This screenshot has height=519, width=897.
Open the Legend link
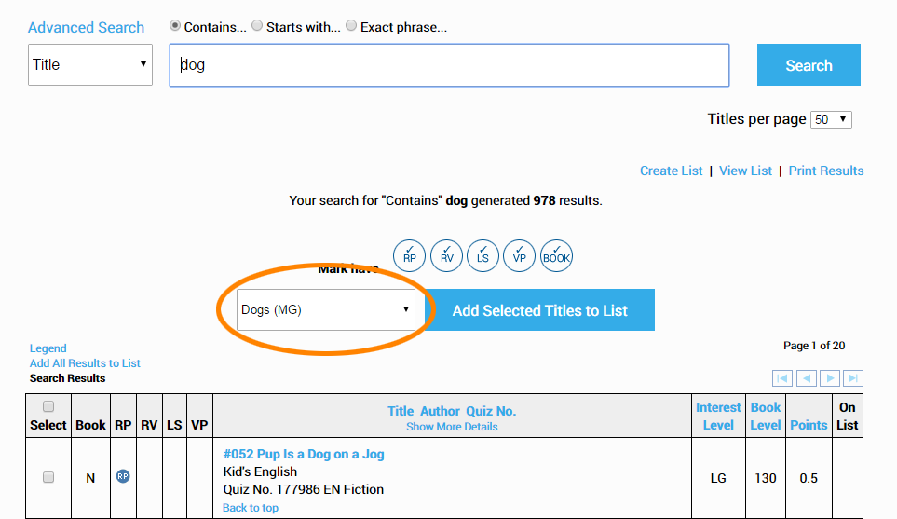(x=48, y=348)
